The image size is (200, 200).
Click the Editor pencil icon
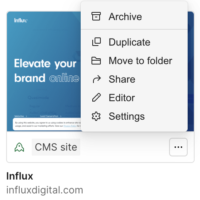pyautogui.click(x=97, y=97)
